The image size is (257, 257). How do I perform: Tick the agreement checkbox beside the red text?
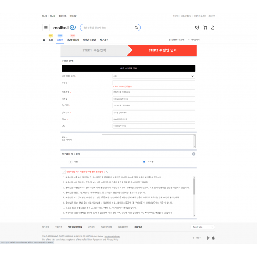coord(64,172)
